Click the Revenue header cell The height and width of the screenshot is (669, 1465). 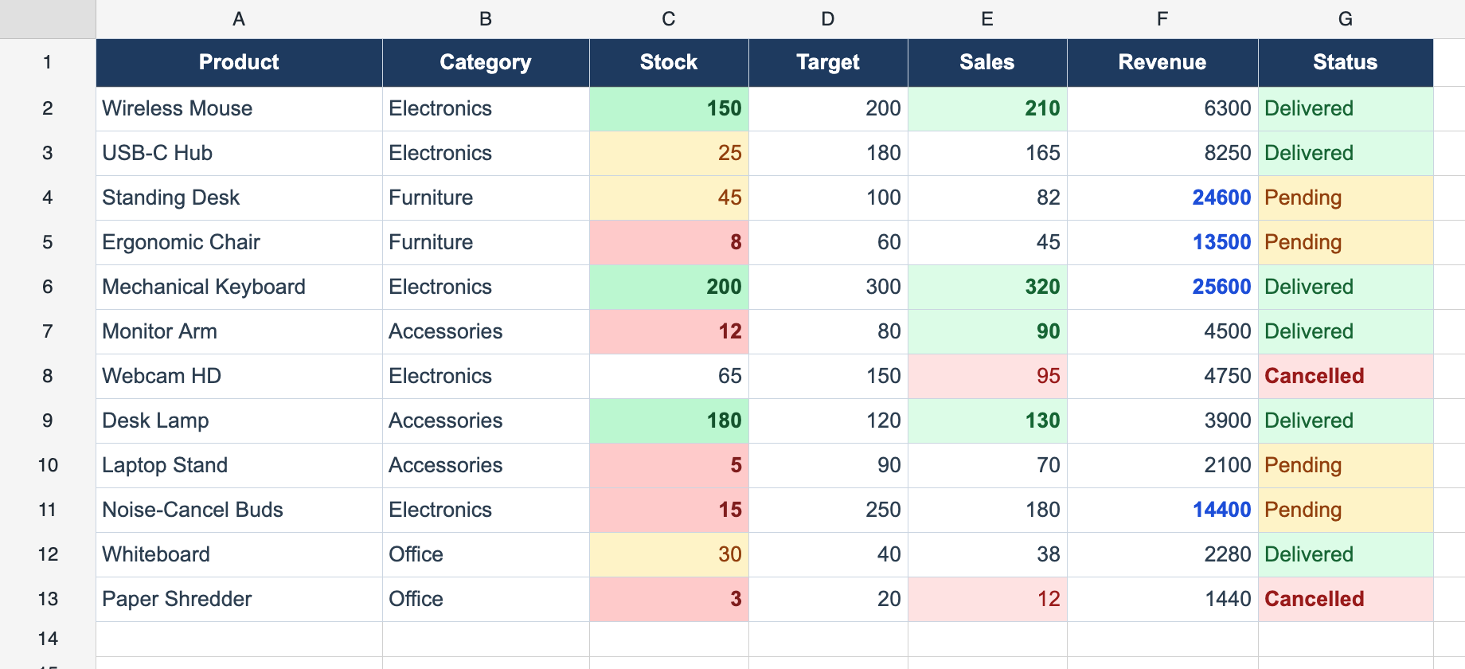[1162, 62]
